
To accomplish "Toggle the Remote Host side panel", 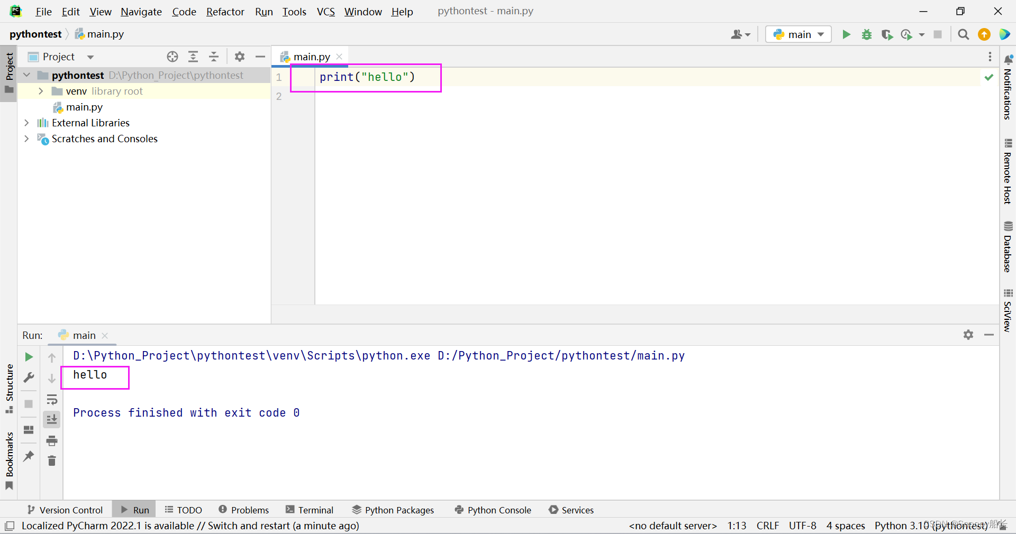I will point(1008,171).
